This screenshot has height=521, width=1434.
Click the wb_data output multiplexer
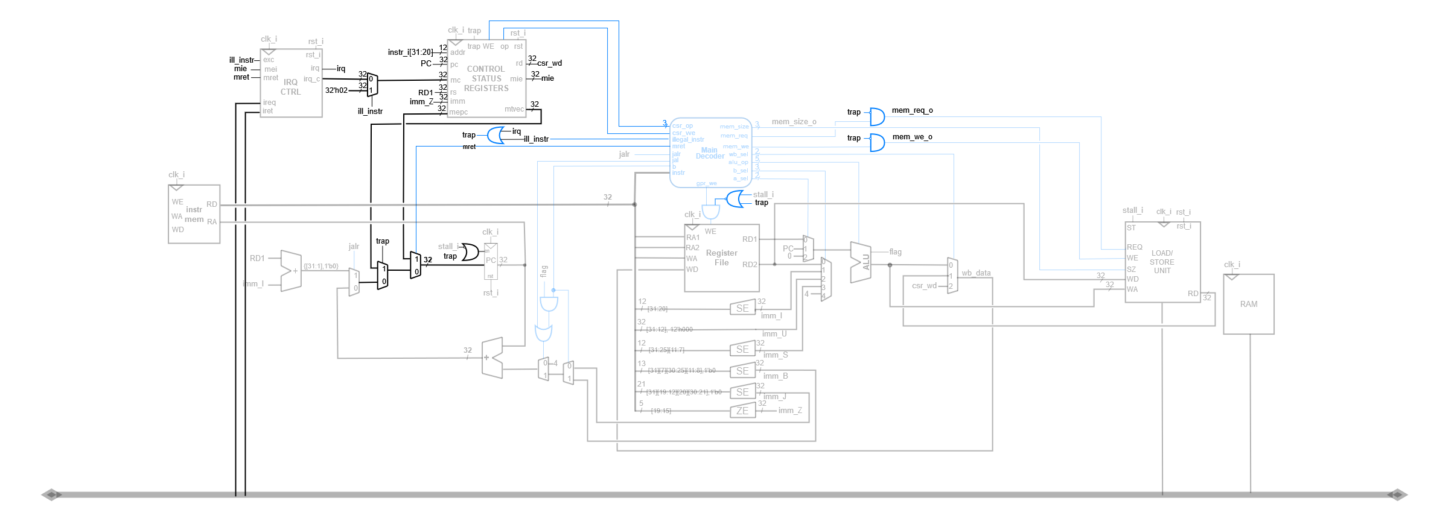pyautogui.click(x=952, y=276)
